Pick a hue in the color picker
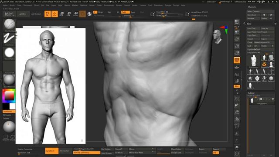Viewport: 279px width, 157px height. click(9, 96)
